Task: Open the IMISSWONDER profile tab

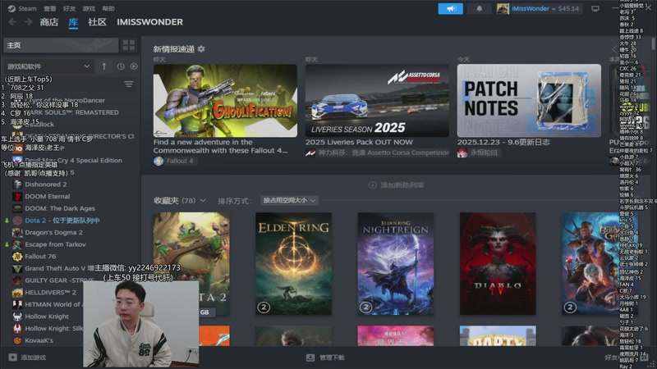Action: click(150, 22)
